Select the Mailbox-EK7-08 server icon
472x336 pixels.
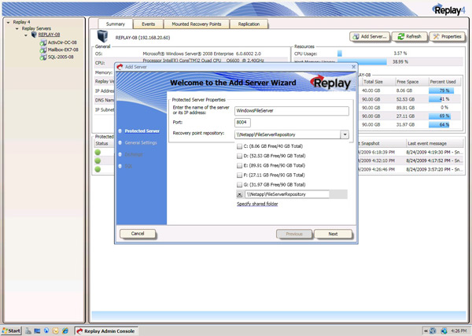(x=42, y=50)
